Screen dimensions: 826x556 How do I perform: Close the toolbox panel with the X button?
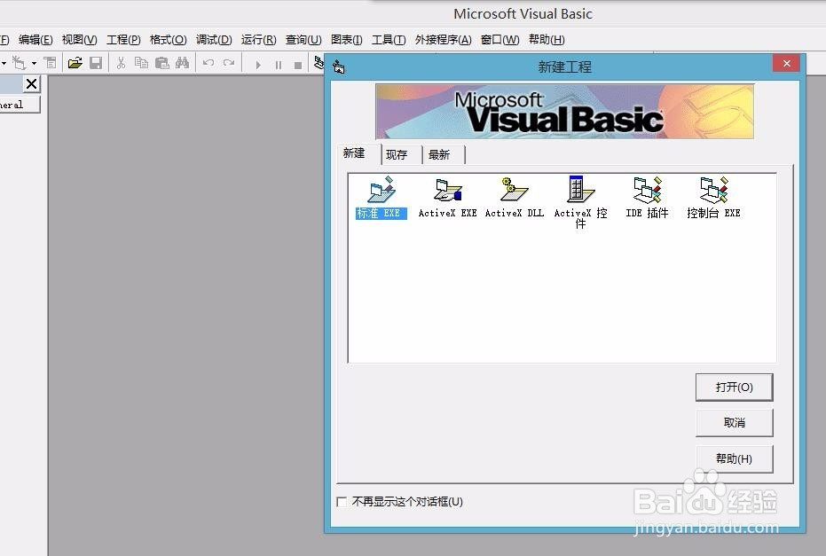click(x=32, y=83)
